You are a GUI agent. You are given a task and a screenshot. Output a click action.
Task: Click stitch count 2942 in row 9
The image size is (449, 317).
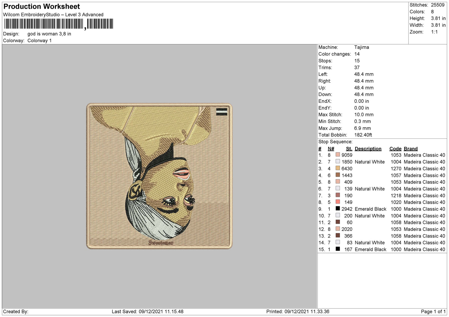347,209
